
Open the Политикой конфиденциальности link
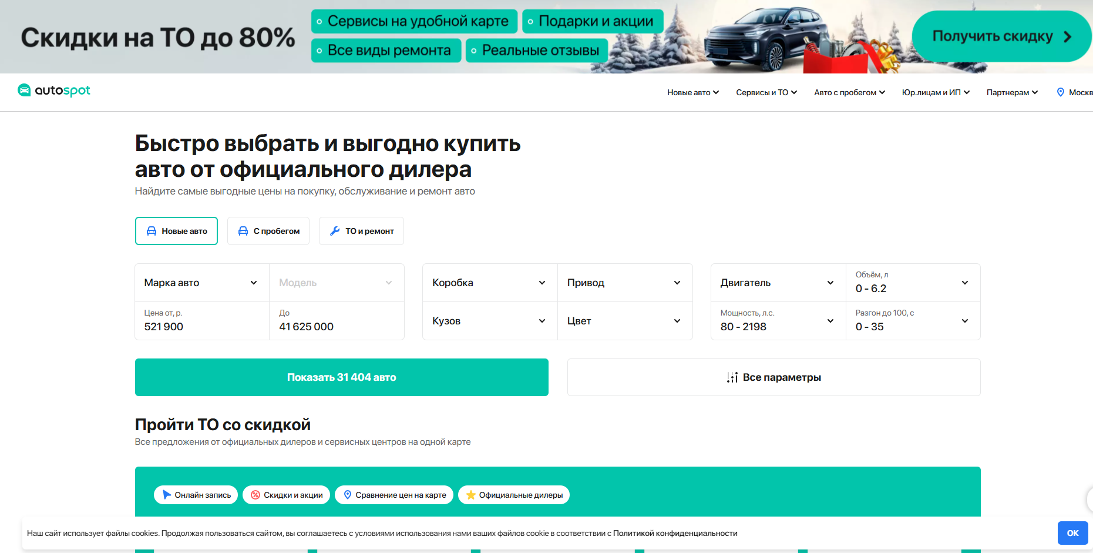tap(675, 533)
